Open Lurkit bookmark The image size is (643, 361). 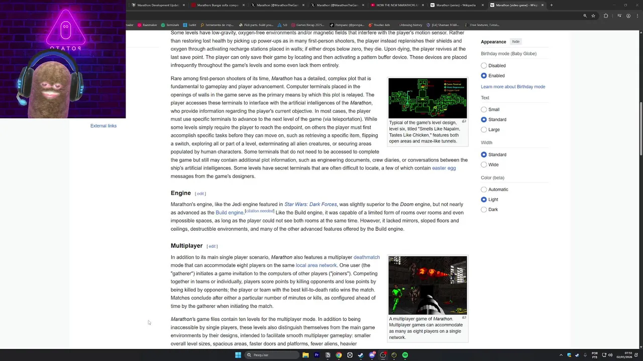[x=190, y=25]
